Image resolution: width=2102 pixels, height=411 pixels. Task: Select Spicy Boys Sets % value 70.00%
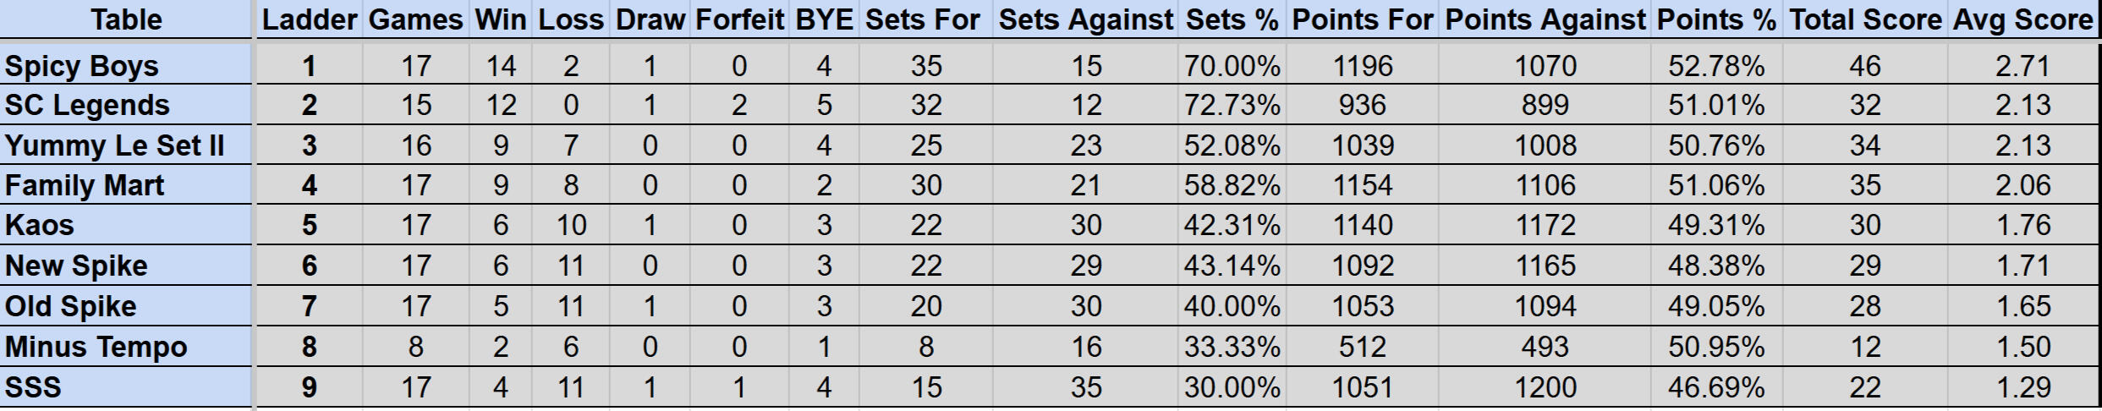click(x=1232, y=66)
